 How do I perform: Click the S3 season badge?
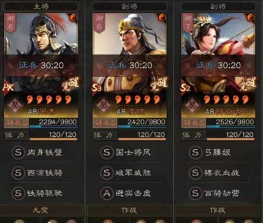(97, 88)
